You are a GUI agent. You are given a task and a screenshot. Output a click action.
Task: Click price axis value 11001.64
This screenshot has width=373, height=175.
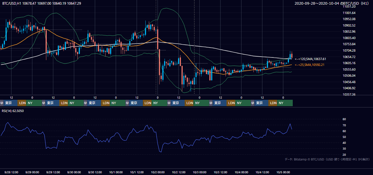[x=349, y=13]
